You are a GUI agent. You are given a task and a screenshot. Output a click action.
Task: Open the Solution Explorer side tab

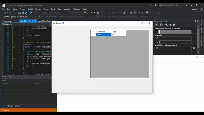pos(201,26)
